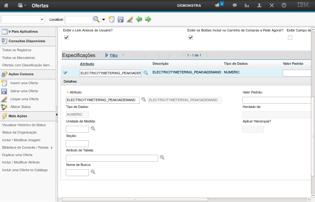Toggle Exibir os Botões Incluir no Carrinho checkbox

(191, 38)
